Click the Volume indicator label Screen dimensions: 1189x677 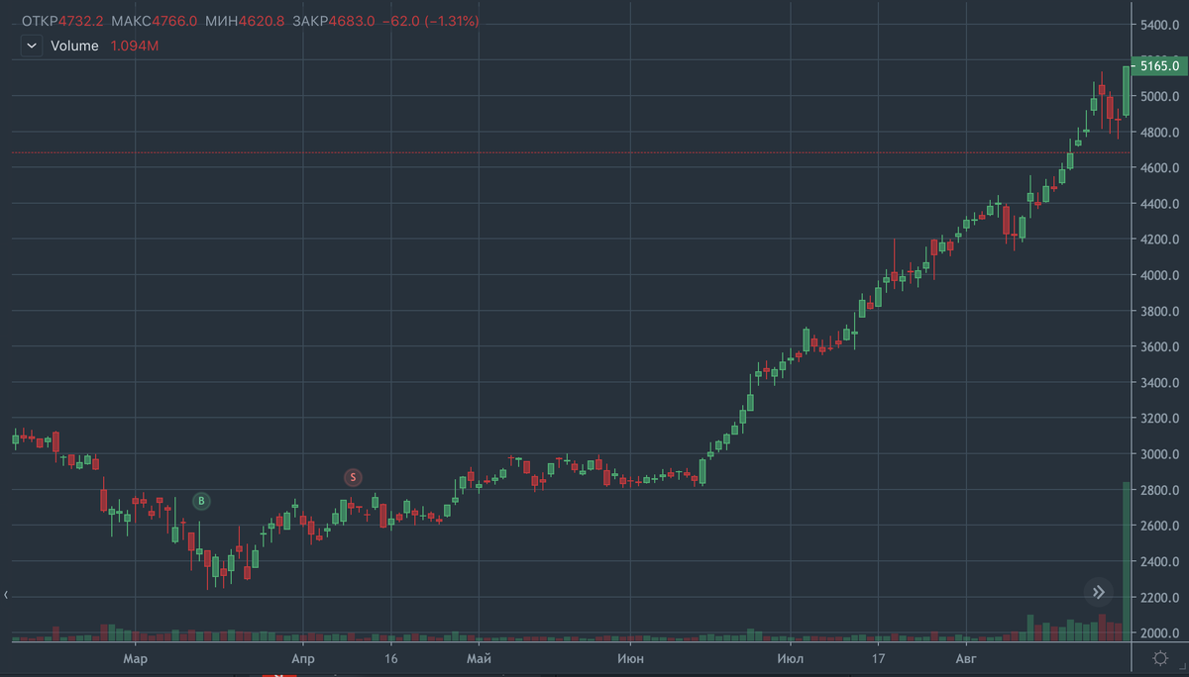(74, 46)
